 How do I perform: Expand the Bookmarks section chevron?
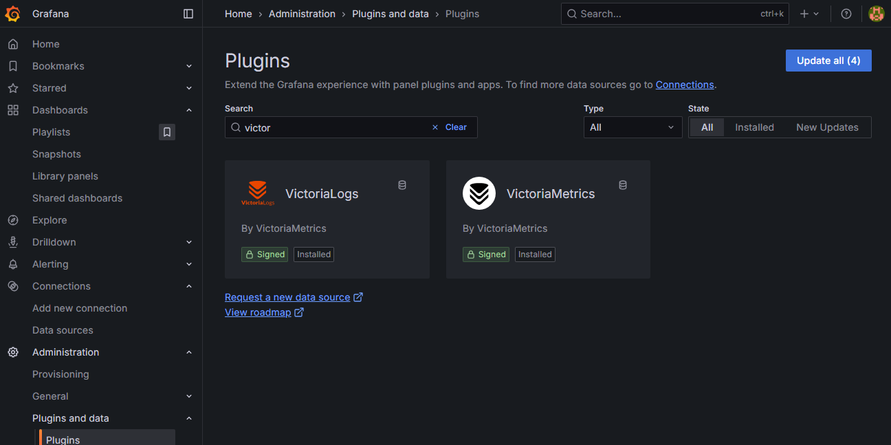189,66
